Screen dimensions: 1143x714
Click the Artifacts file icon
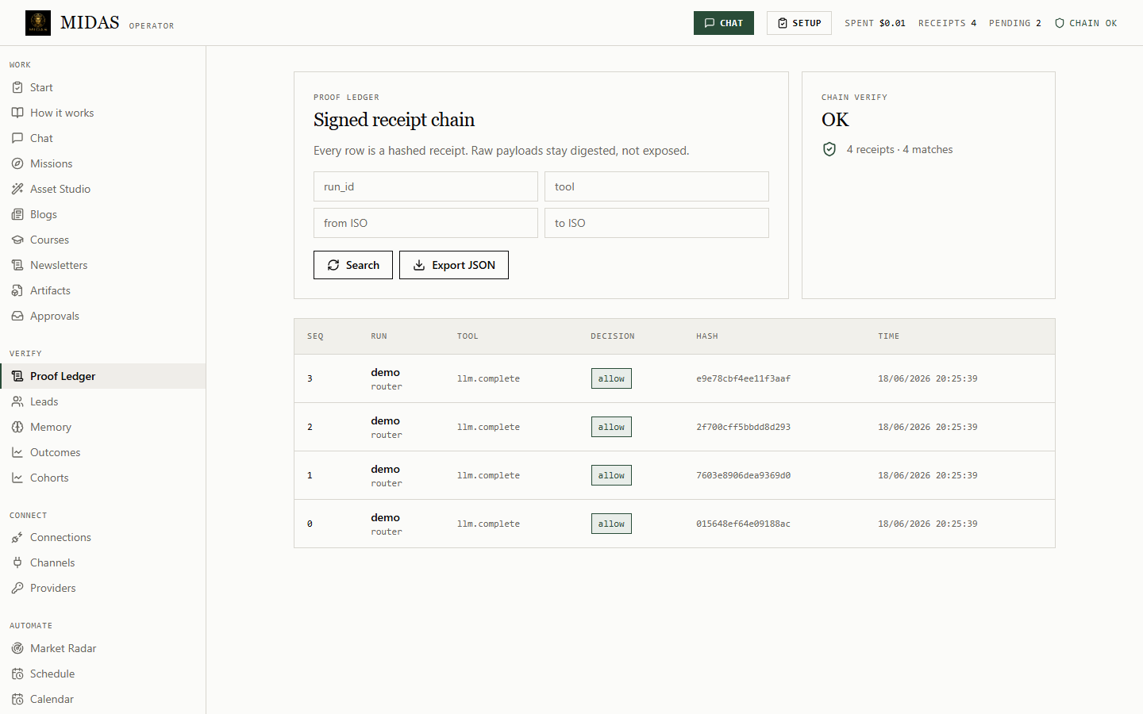(17, 290)
